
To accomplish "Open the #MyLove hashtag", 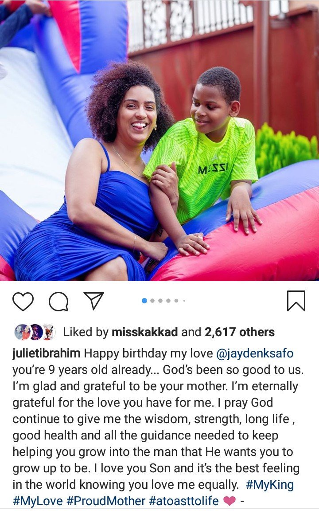I will (x=38, y=501).
